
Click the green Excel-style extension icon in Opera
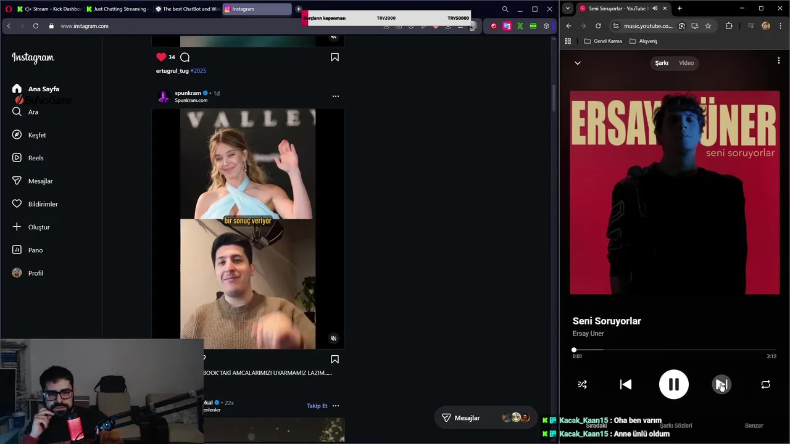point(520,26)
